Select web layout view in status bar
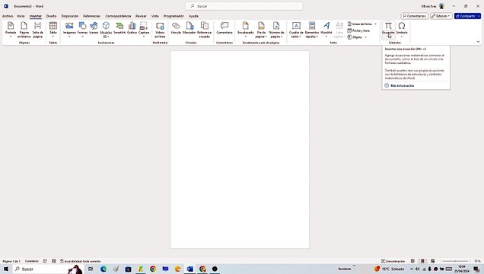Viewport: 484px width, 274px height. pyautogui.click(x=432, y=261)
